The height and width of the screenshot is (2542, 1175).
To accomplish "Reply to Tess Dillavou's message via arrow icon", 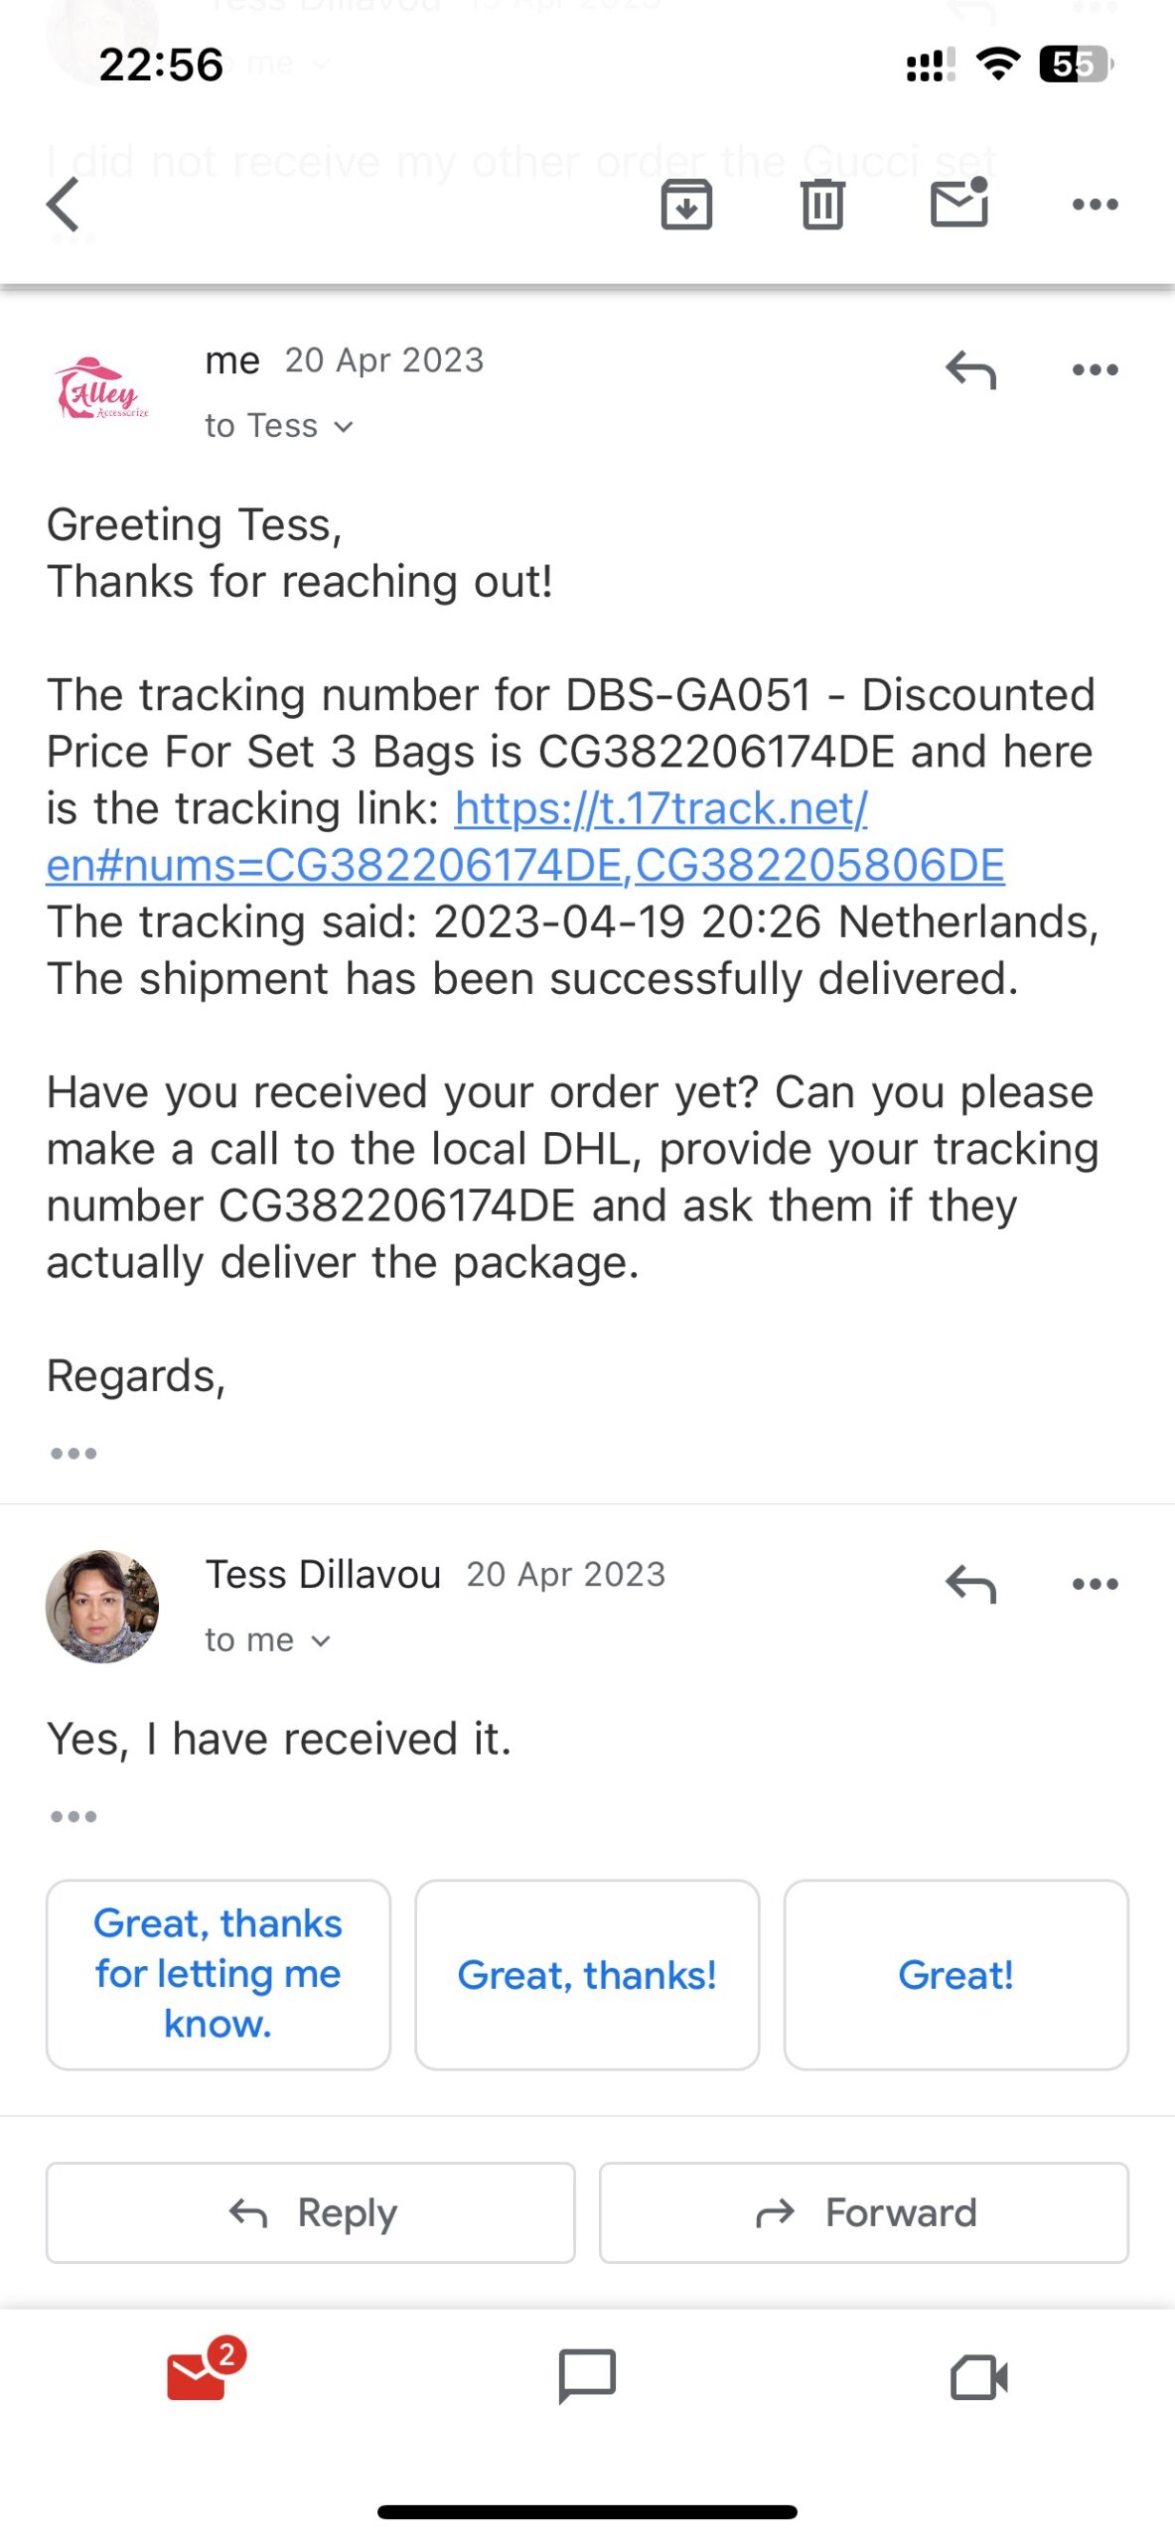I will pos(970,1586).
